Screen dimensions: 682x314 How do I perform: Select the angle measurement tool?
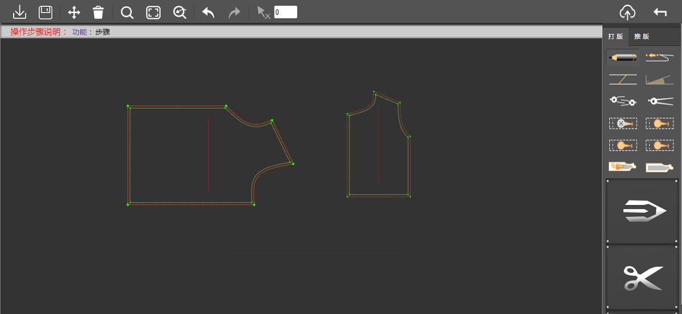pyautogui.click(x=659, y=79)
